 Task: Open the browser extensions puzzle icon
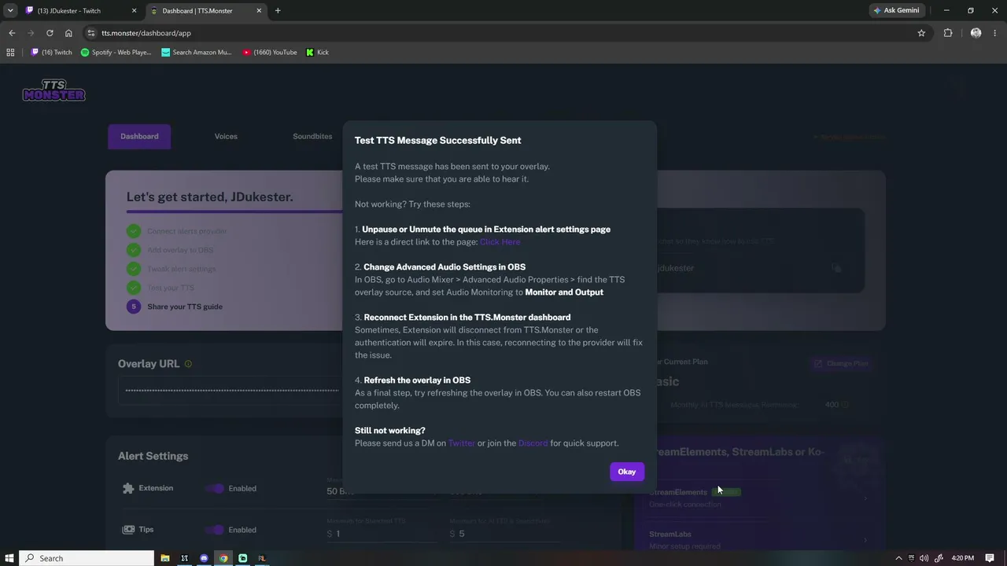point(947,33)
